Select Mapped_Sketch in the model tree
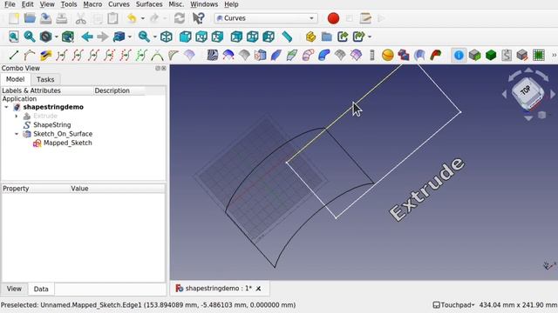The height and width of the screenshot is (313, 558). [68, 143]
